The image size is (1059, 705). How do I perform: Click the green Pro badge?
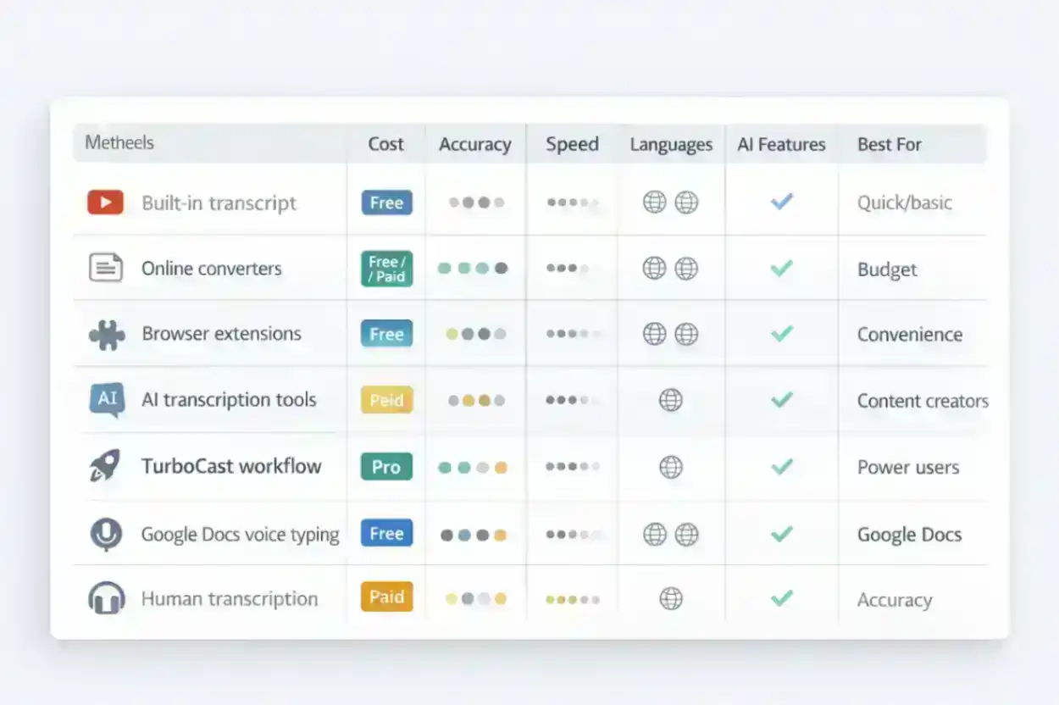click(386, 467)
